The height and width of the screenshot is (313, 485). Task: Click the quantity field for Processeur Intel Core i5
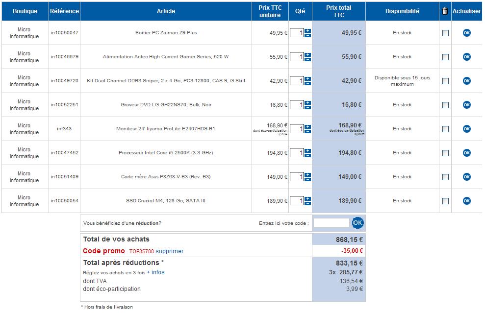coord(297,153)
